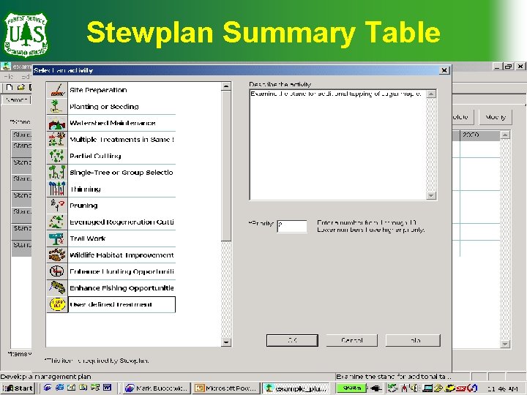Open Internet Explorer from the quick launch
The image size is (527, 395).
[59, 388]
